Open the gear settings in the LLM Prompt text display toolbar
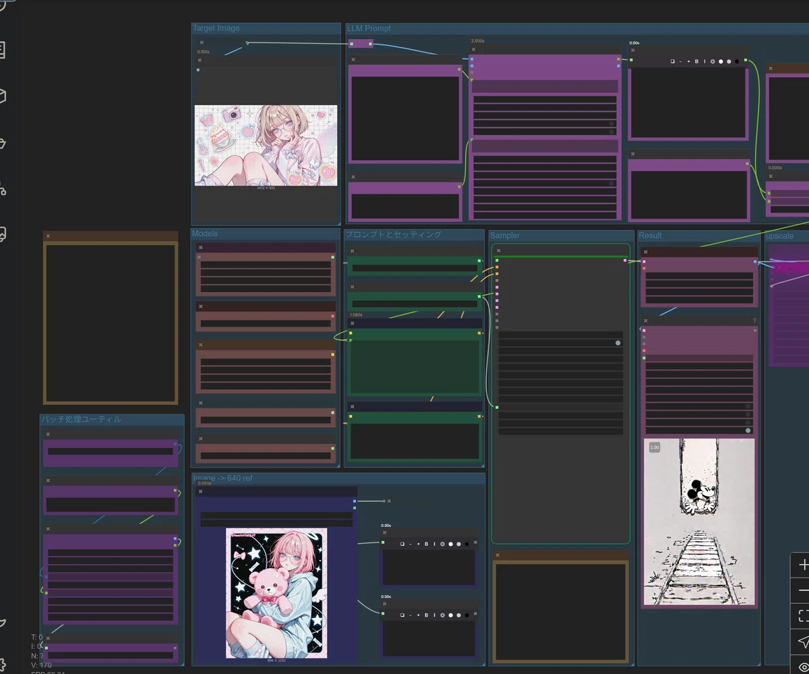809x674 pixels. point(713,61)
